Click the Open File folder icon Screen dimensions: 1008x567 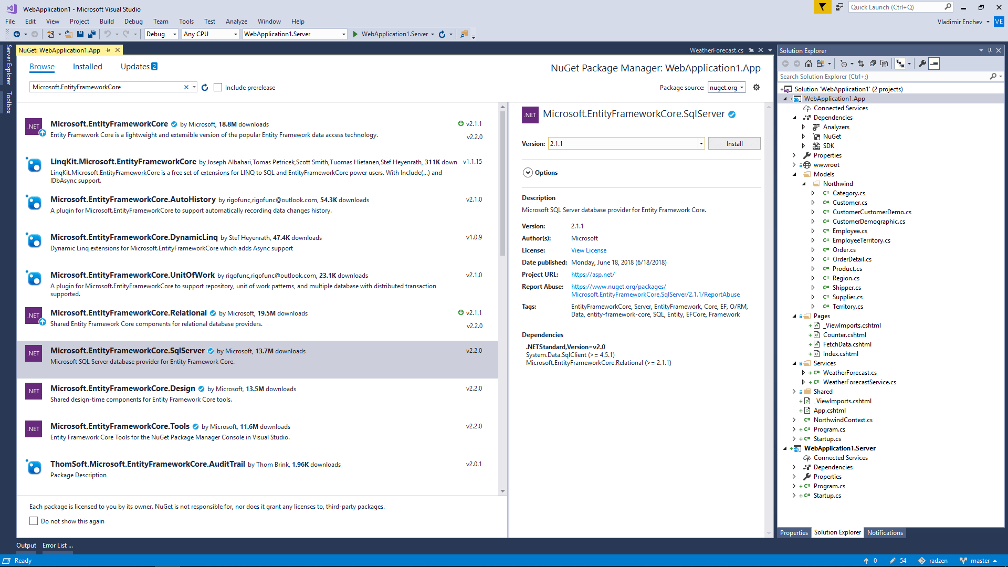[x=69, y=34]
